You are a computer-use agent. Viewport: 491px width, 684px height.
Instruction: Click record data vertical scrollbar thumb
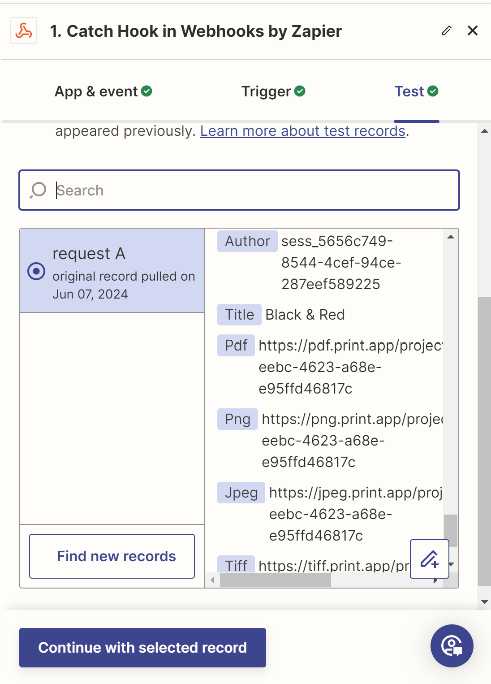coord(451,531)
